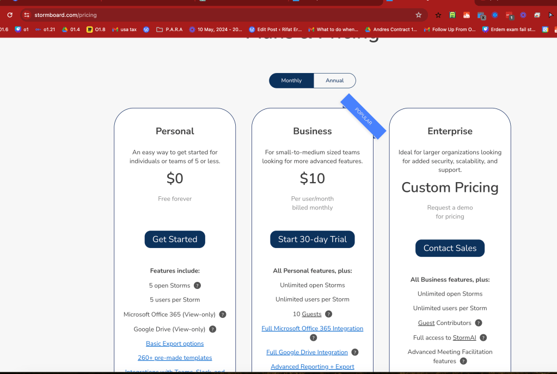Open 260+ pre-made templates link

pos(175,358)
